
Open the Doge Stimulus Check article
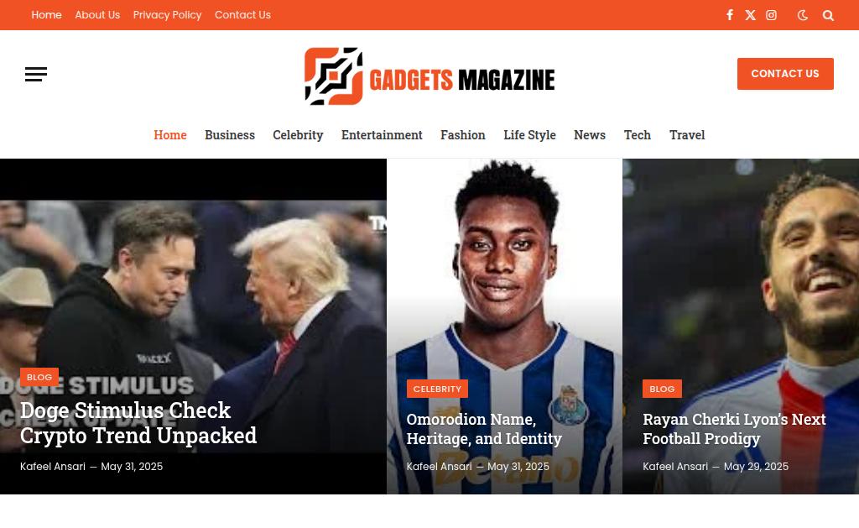[x=138, y=423]
